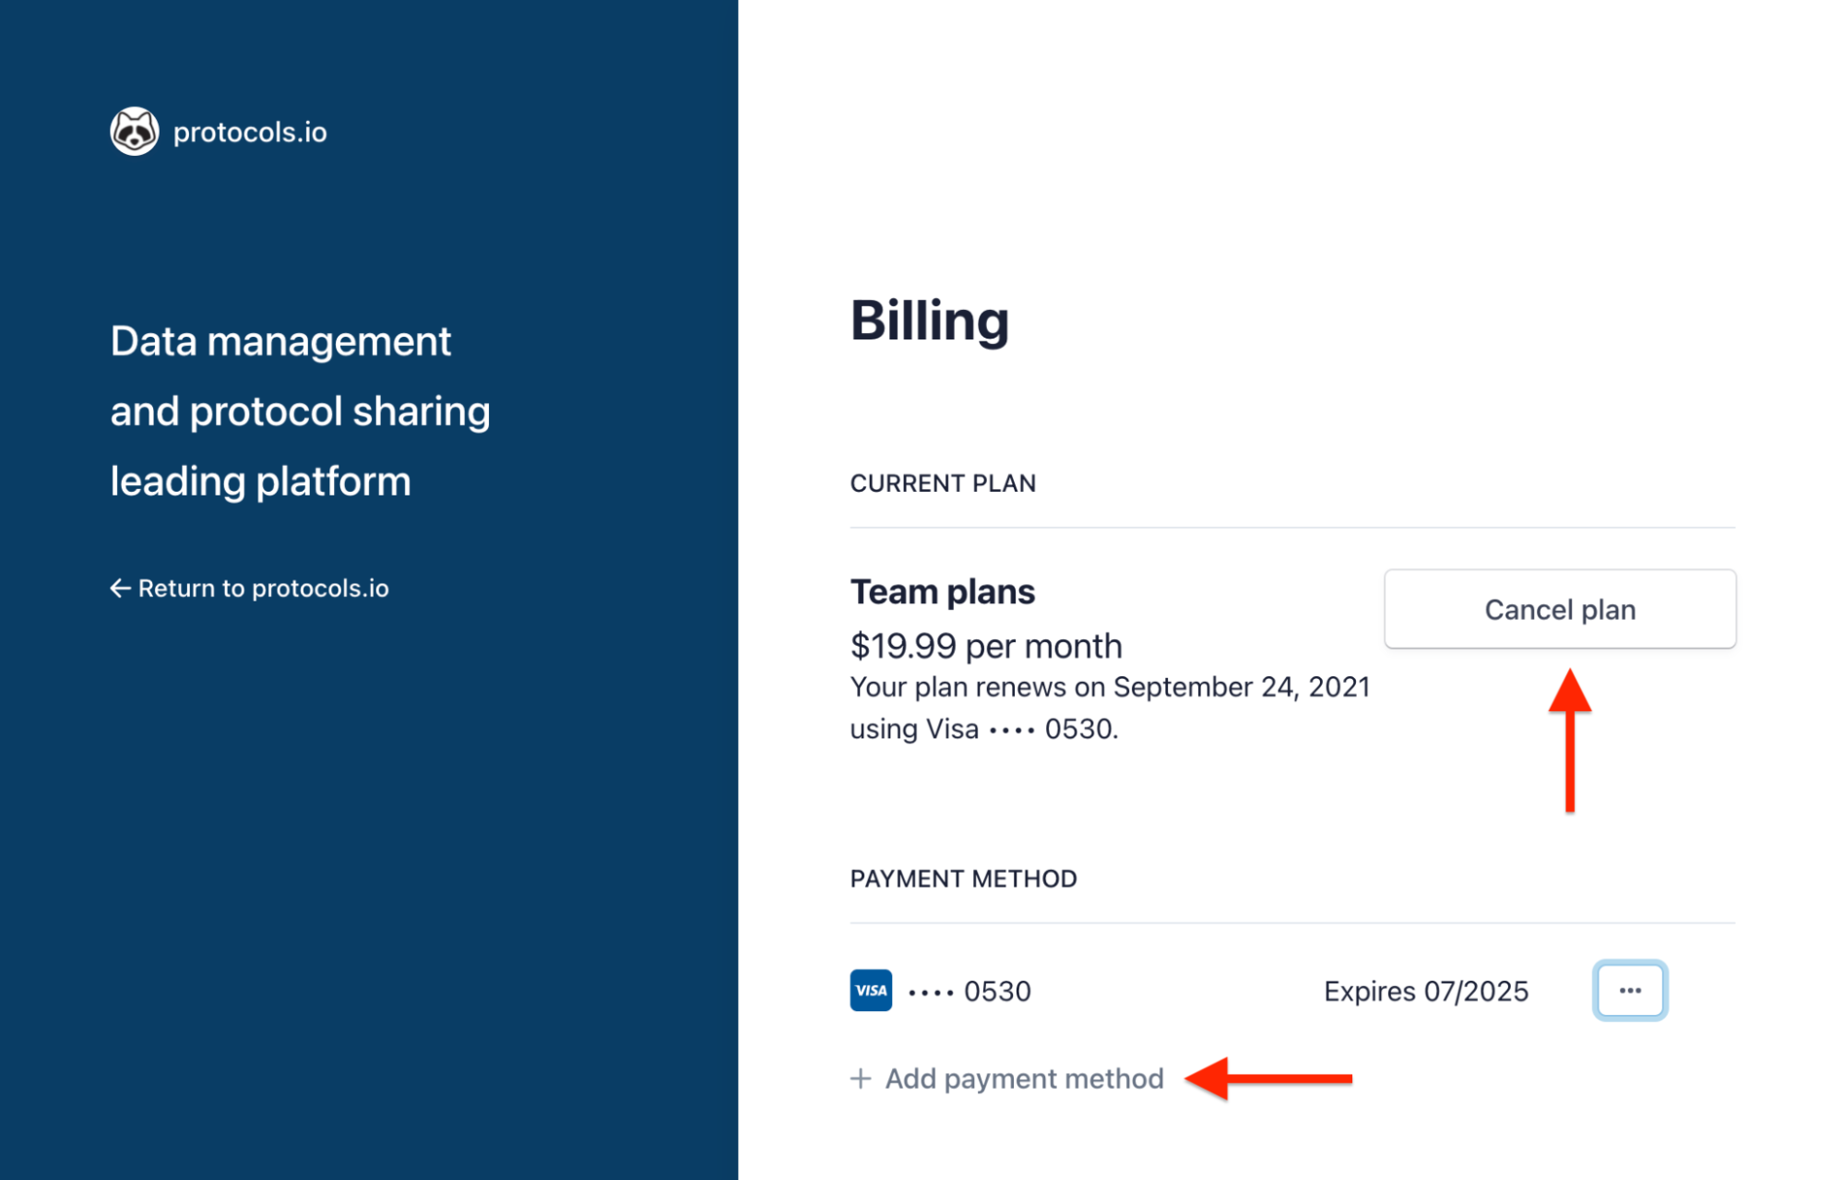Click the protocols.io brand name text

250,133
